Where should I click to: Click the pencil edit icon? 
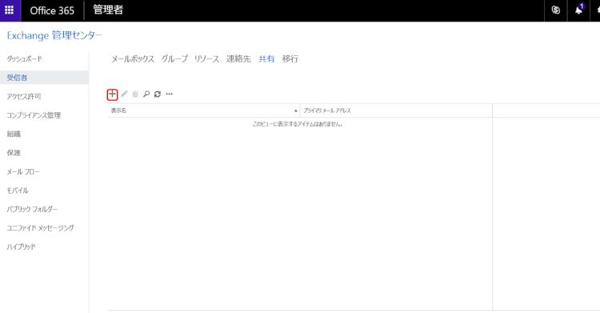pos(124,94)
